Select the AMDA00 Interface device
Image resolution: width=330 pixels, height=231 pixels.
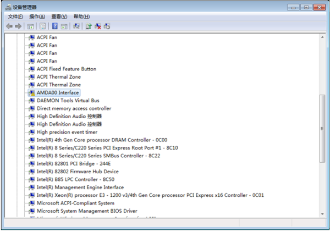click(x=58, y=93)
